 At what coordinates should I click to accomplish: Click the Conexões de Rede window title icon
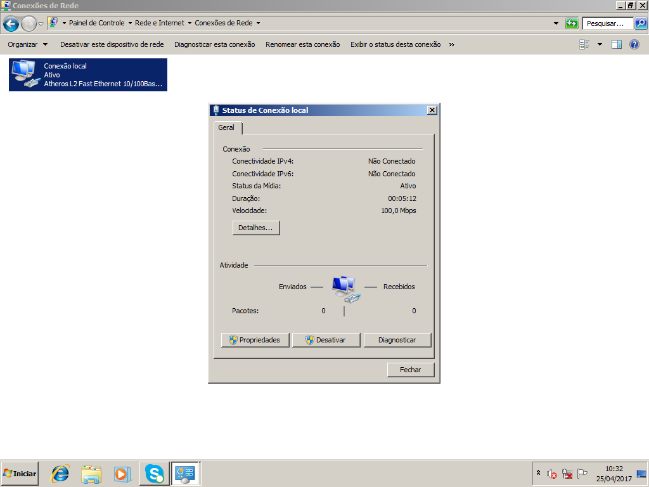pos(6,5)
